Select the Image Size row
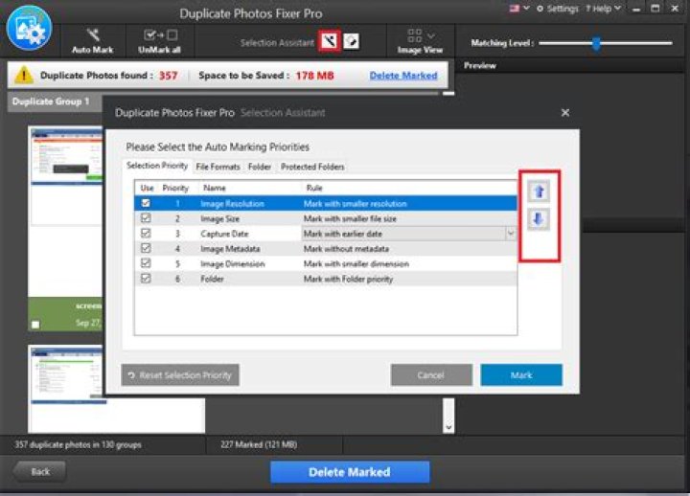Image resolution: width=690 pixels, height=496 pixels. click(x=326, y=218)
